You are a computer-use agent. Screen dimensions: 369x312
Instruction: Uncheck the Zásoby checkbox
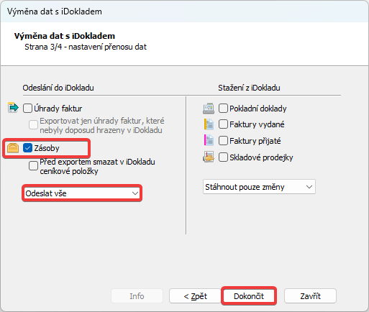point(27,148)
